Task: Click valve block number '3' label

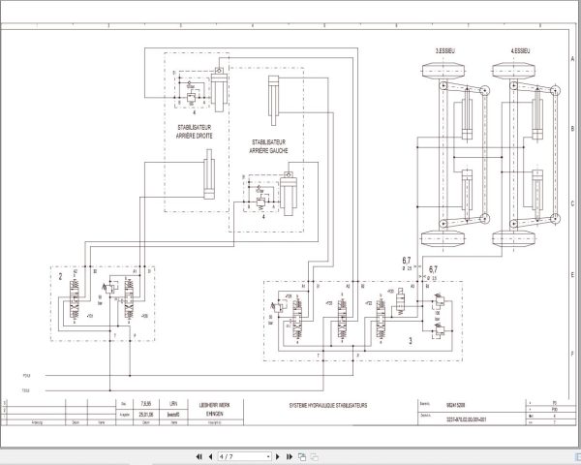Action: click(411, 341)
